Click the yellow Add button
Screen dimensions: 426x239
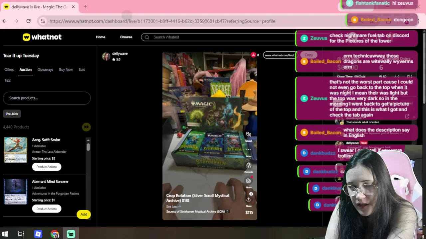(84, 214)
